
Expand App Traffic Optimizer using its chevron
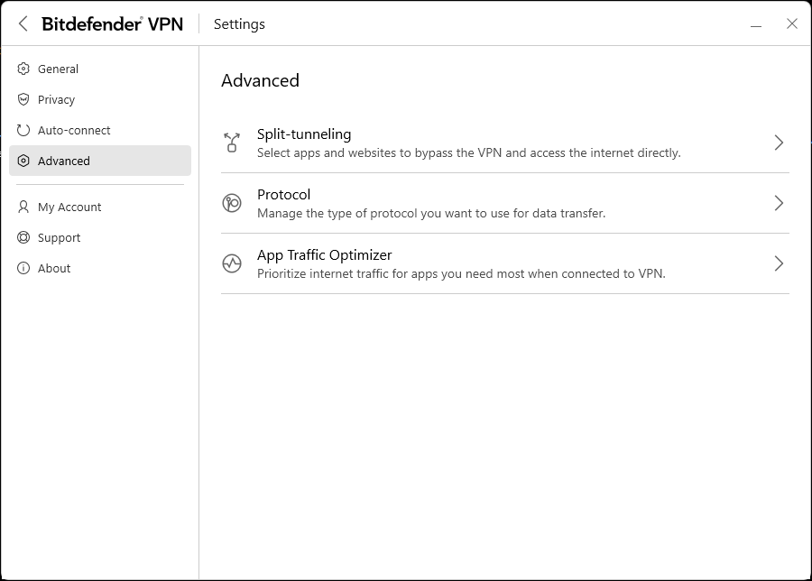(779, 263)
